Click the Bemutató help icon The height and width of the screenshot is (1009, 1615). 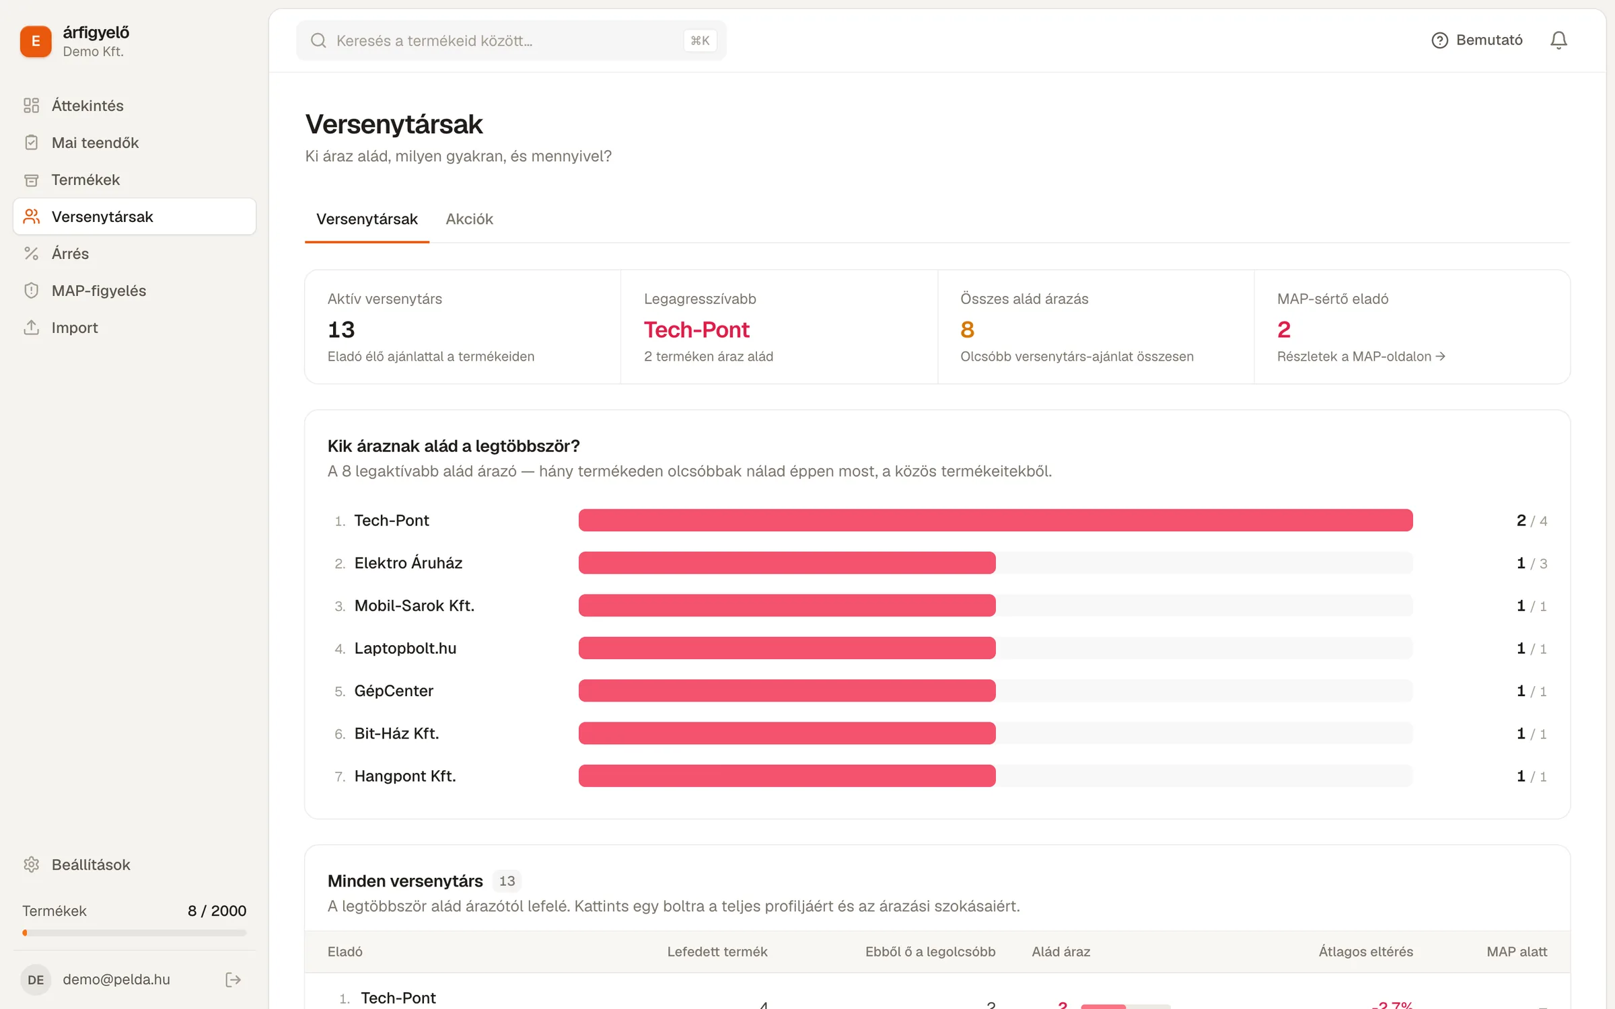point(1439,40)
